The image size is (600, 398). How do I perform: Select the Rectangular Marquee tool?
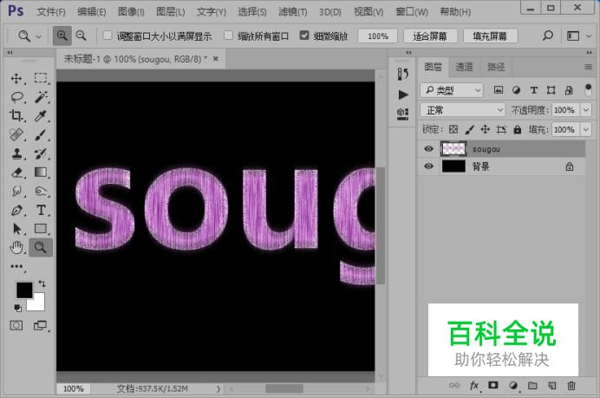(41, 78)
